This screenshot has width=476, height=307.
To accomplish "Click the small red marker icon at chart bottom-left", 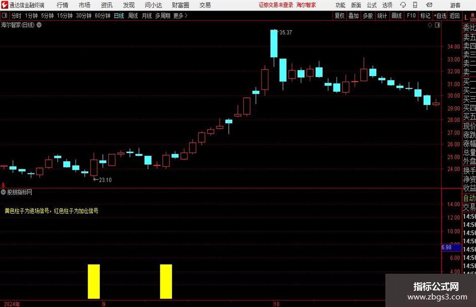I will coord(3,185).
